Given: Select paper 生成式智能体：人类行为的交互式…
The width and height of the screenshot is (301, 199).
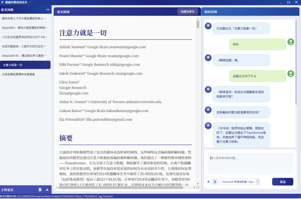Looking at the screenshot, I should click(x=26, y=46).
